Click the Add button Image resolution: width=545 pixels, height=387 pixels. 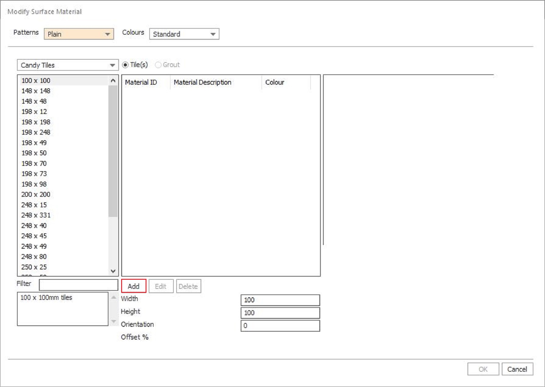133,286
